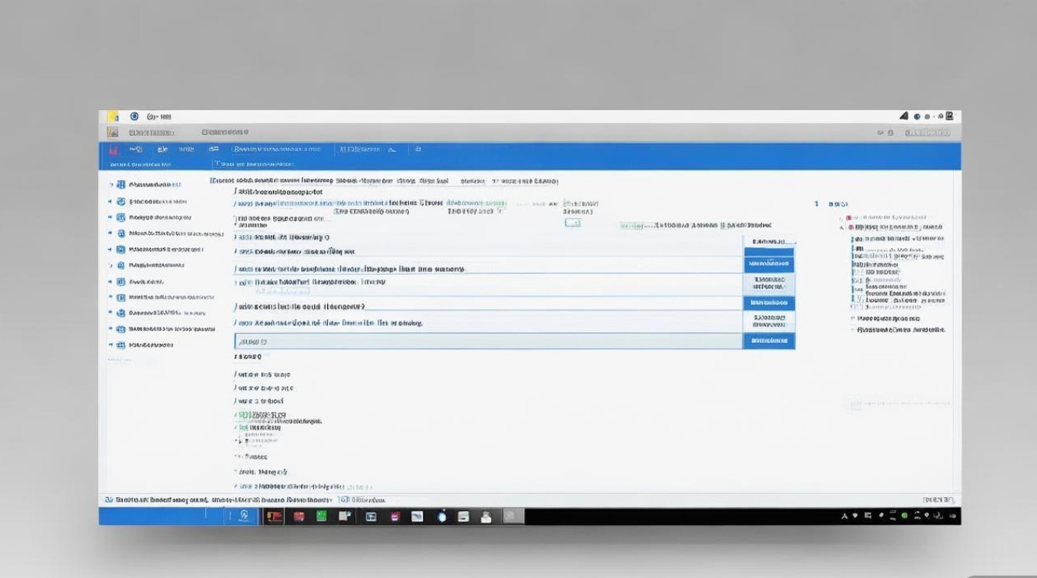Screen dimensions: 1037x578
Task: Click the bottom blue button beside highlighted row
Action: [768, 341]
